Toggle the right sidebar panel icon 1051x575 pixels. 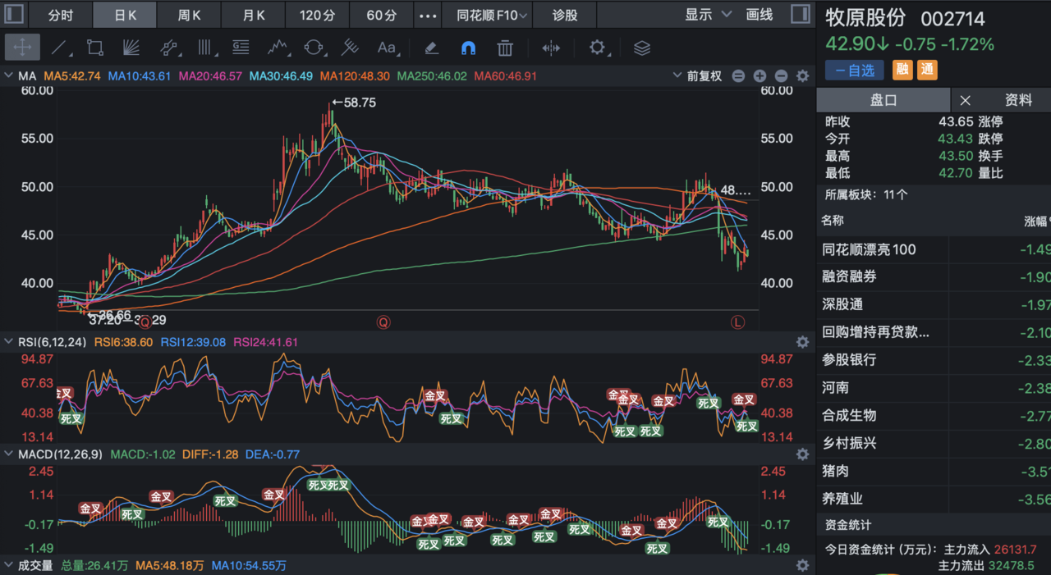point(800,14)
